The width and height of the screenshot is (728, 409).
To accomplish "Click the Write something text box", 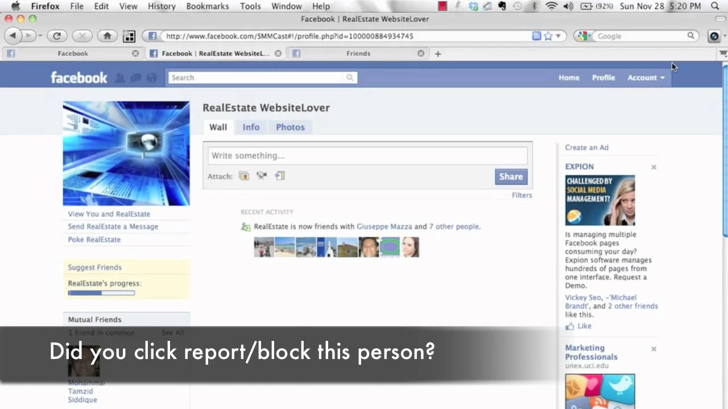I will pyautogui.click(x=367, y=156).
